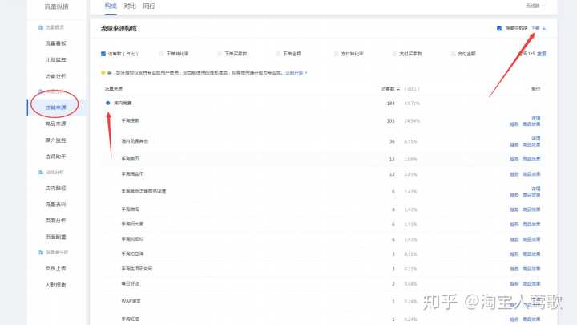Open 详情 for the 手淘其他店铺商品详情 row
Image resolution: width=577 pixels, height=325 pixels.
(536, 189)
